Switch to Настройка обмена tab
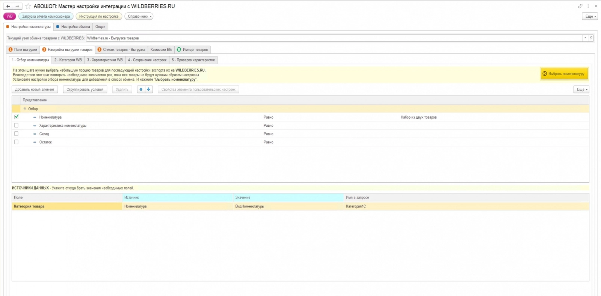This screenshot has width=601, height=296. [x=73, y=27]
